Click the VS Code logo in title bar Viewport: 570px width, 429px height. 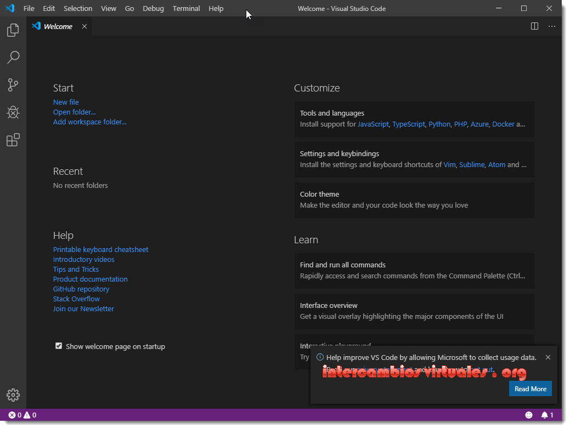[x=10, y=8]
